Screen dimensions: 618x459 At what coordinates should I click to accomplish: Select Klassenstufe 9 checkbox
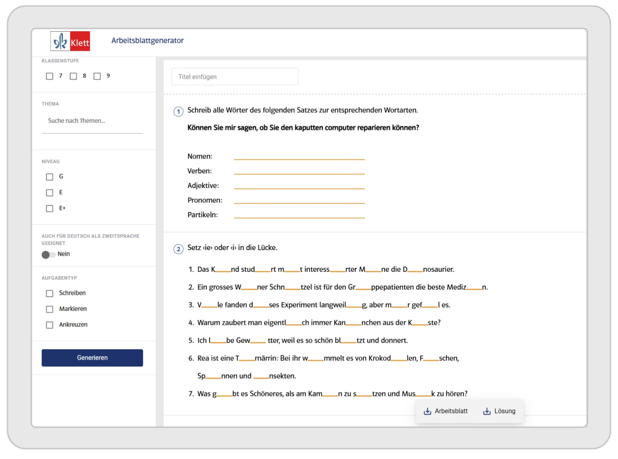(x=97, y=76)
